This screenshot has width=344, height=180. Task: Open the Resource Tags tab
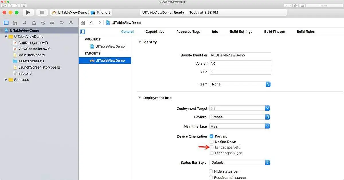(188, 32)
